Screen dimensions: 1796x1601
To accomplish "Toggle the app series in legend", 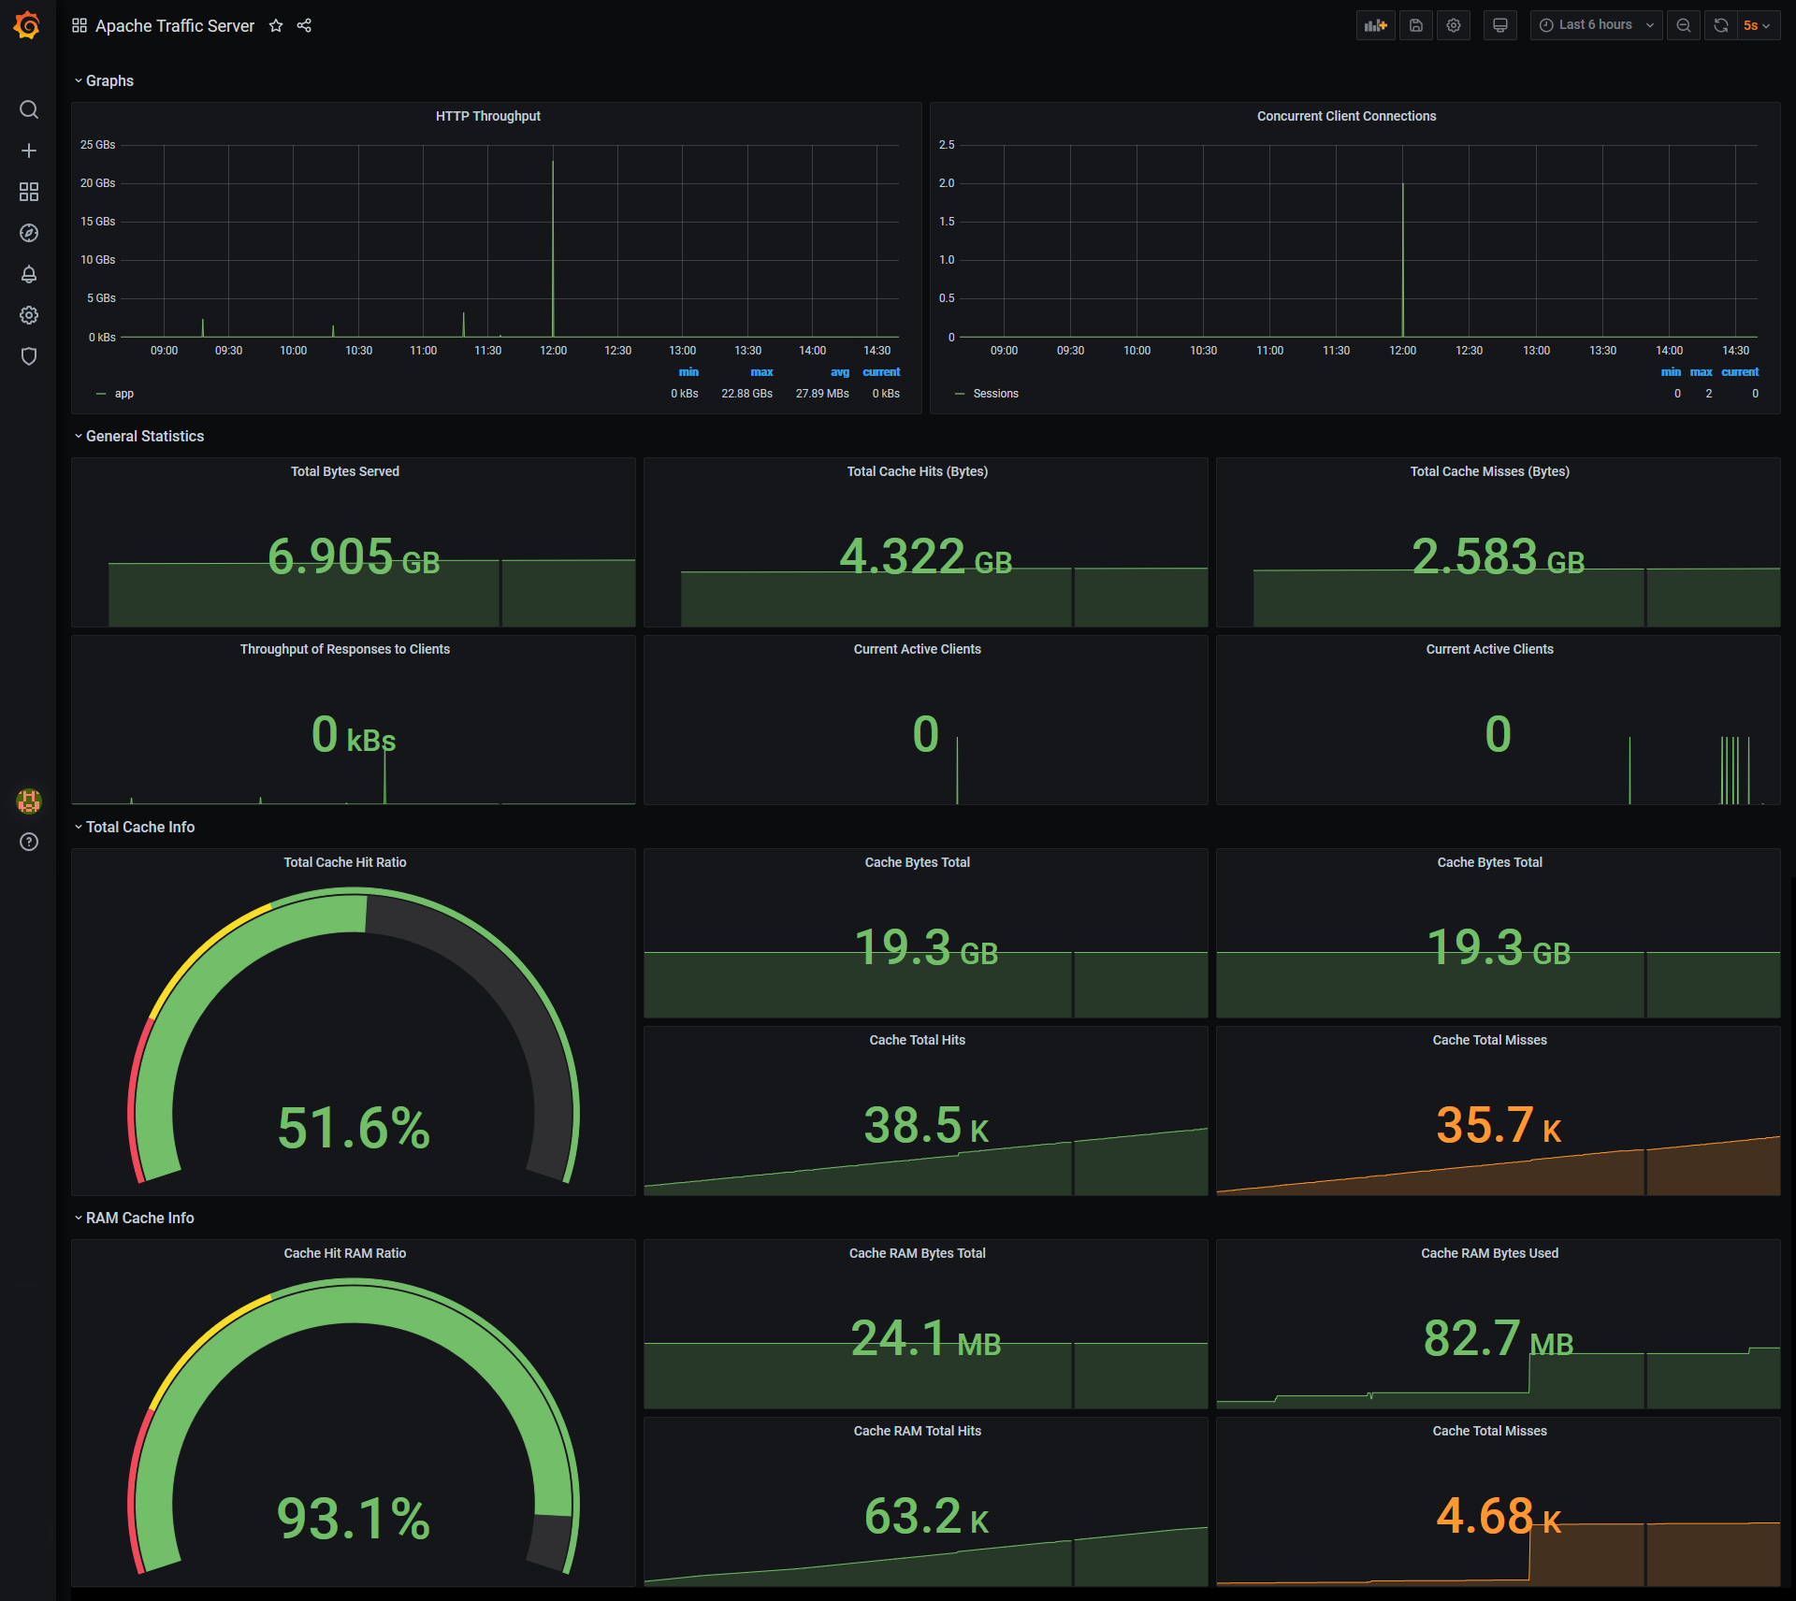I will 124,394.
